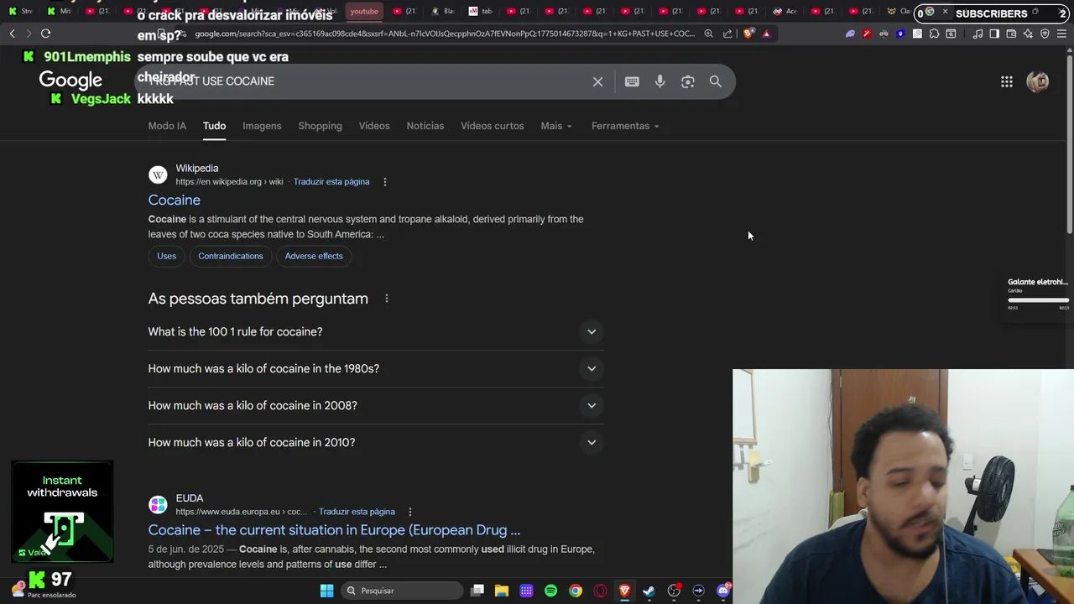Open Brave Shields lion icon
Image resolution: width=1074 pixels, height=604 pixels.
(748, 34)
